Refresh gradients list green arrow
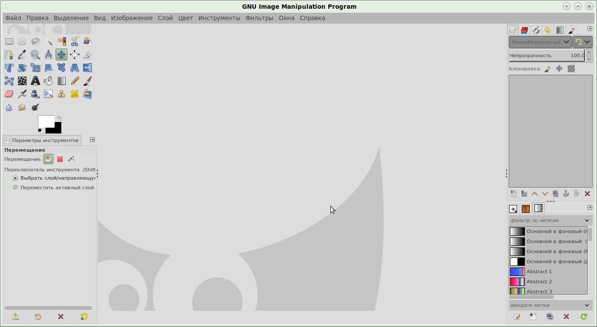 pos(584,317)
